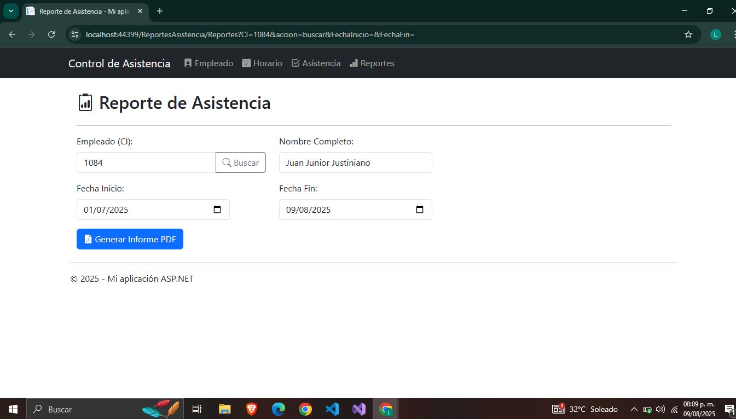Select the Reporte de Asistencia browser tab
The image size is (736, 419).
click(85, 11)
